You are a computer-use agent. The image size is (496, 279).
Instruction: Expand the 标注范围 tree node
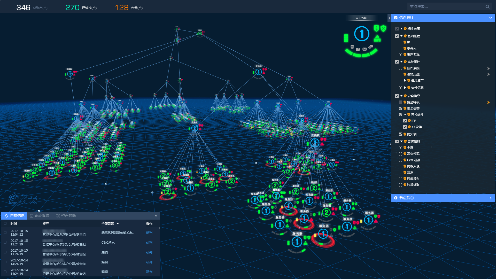pyautogui.click(x=401, y=29)
